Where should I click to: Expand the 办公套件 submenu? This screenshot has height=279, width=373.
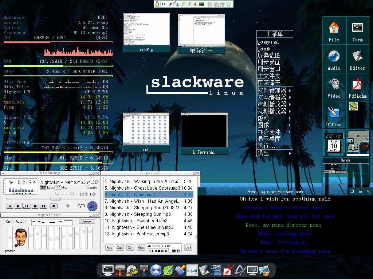[x=275, y=132]
